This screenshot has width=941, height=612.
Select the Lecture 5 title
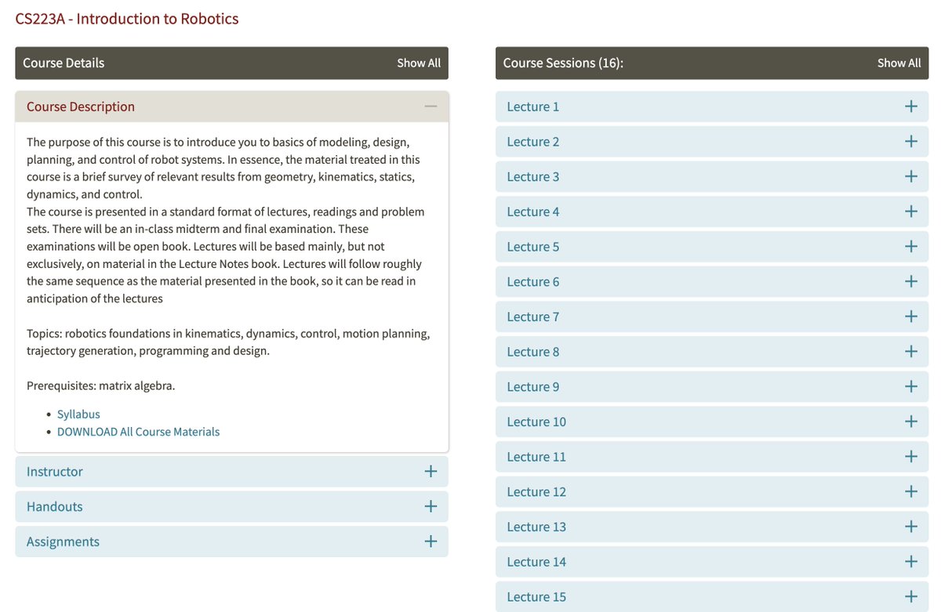pyautogui.click(x=533, y=247)
